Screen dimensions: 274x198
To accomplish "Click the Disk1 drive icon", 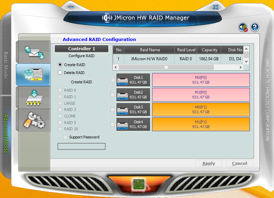I will (x=123, y=81).
